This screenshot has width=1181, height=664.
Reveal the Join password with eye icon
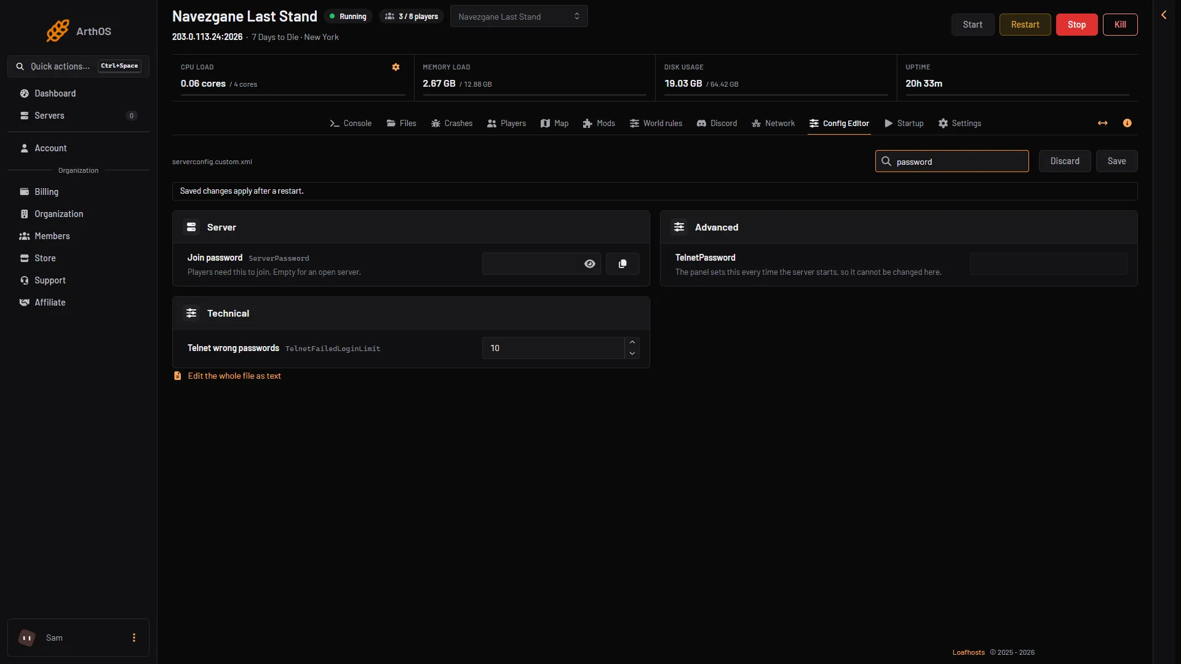tap(590, 264)
